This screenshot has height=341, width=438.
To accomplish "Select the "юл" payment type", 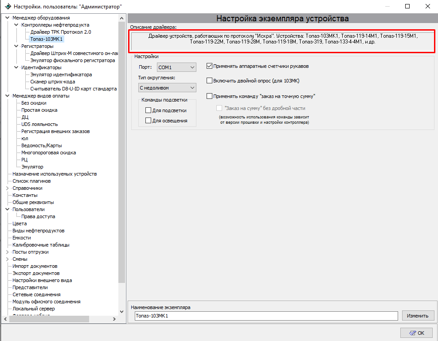I will click(x=25, y=139).
